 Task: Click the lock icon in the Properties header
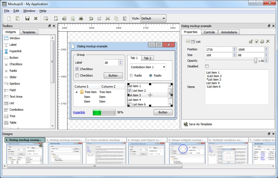251,42
